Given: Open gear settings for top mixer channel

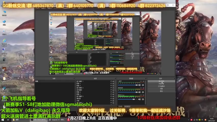Looking at the screenshot, I should 143,85.
